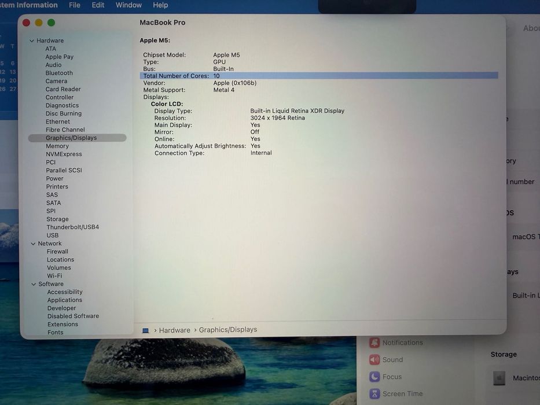Screen dimensions: 540x405
Task: Select Bluetooth in the sidebar
Action: coord(59,73)
